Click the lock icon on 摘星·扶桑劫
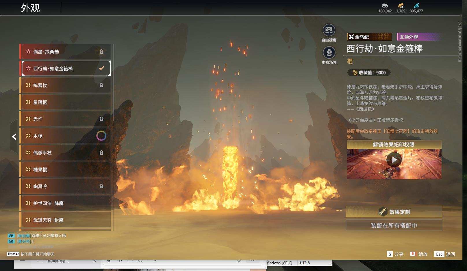Viewport: 467px width, 271px height. coord(101,52)
